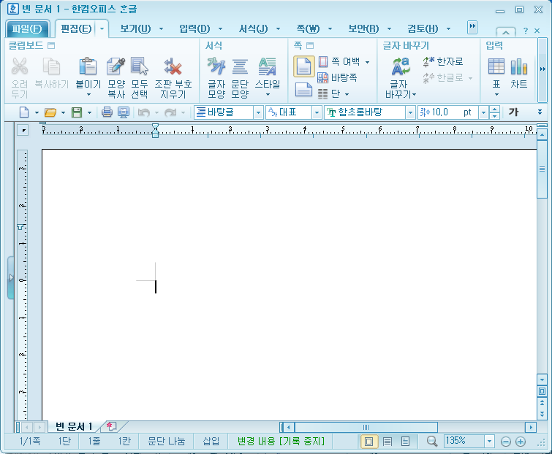Insert a chart with 차트 icon

tap(519, 66)
